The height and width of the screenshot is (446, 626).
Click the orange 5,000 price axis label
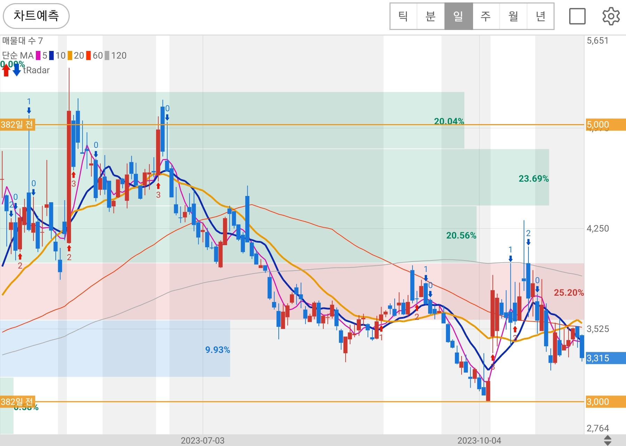[x=606, y=124]
